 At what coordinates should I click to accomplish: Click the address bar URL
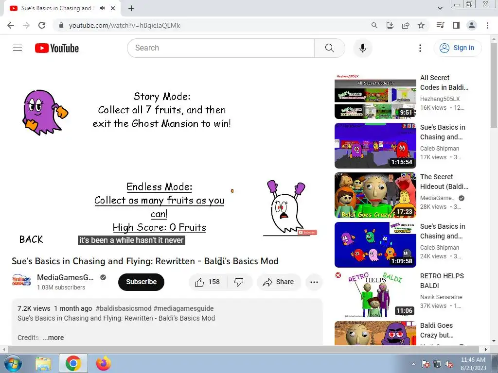click(x=124, y=25)
